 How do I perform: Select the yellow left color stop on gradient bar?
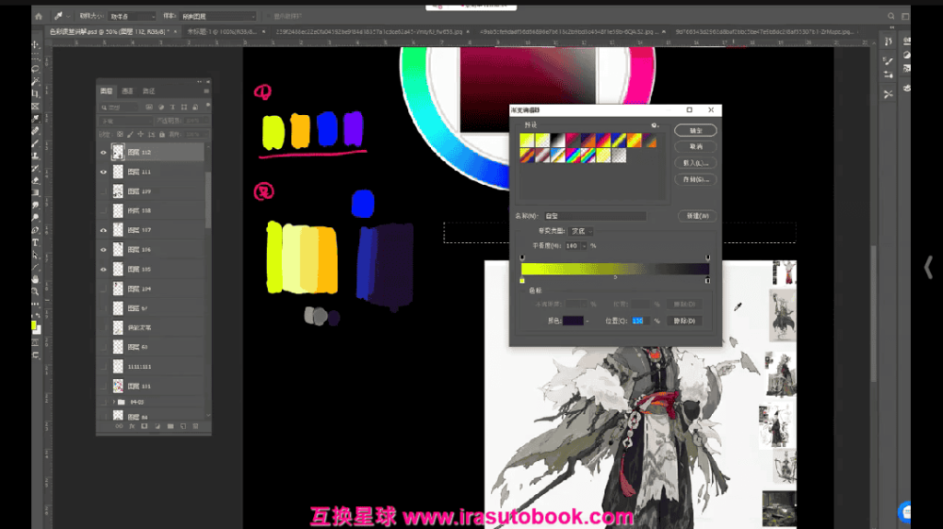[x=522, y=281]
